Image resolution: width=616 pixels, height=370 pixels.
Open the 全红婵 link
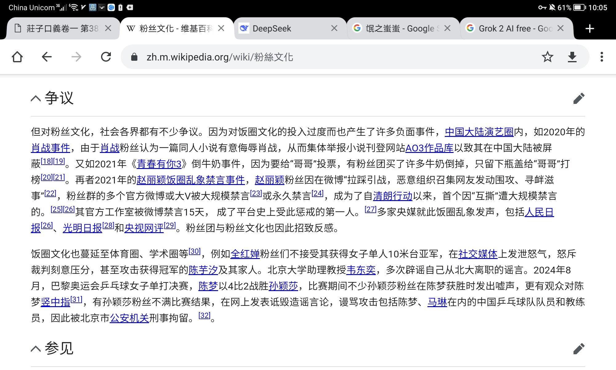(245, 254)
